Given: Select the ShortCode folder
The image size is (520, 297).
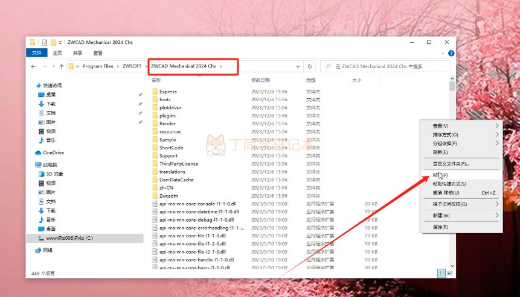Looking at the screenshot, I should [171, 148].
